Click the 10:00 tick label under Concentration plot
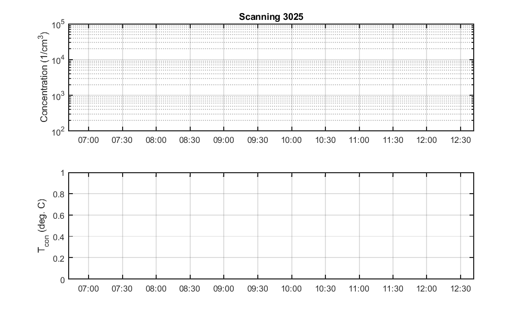This screenshot has height=314, width=524. tap(291, 140)
